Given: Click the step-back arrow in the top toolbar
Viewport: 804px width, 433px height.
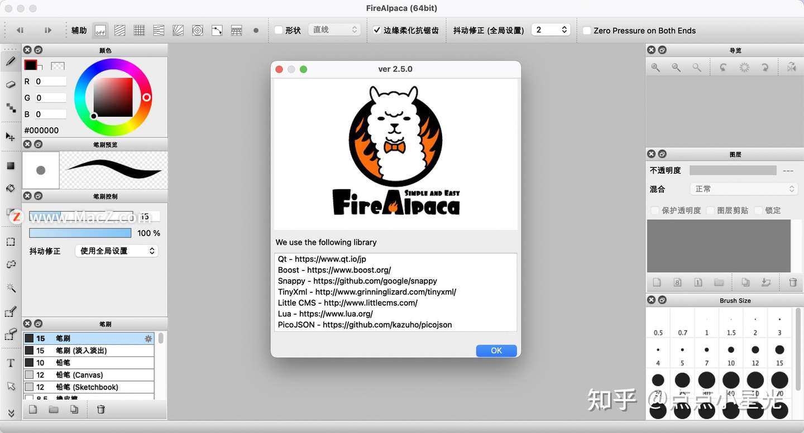Looking at the screenshot, I should pos(20,30).
